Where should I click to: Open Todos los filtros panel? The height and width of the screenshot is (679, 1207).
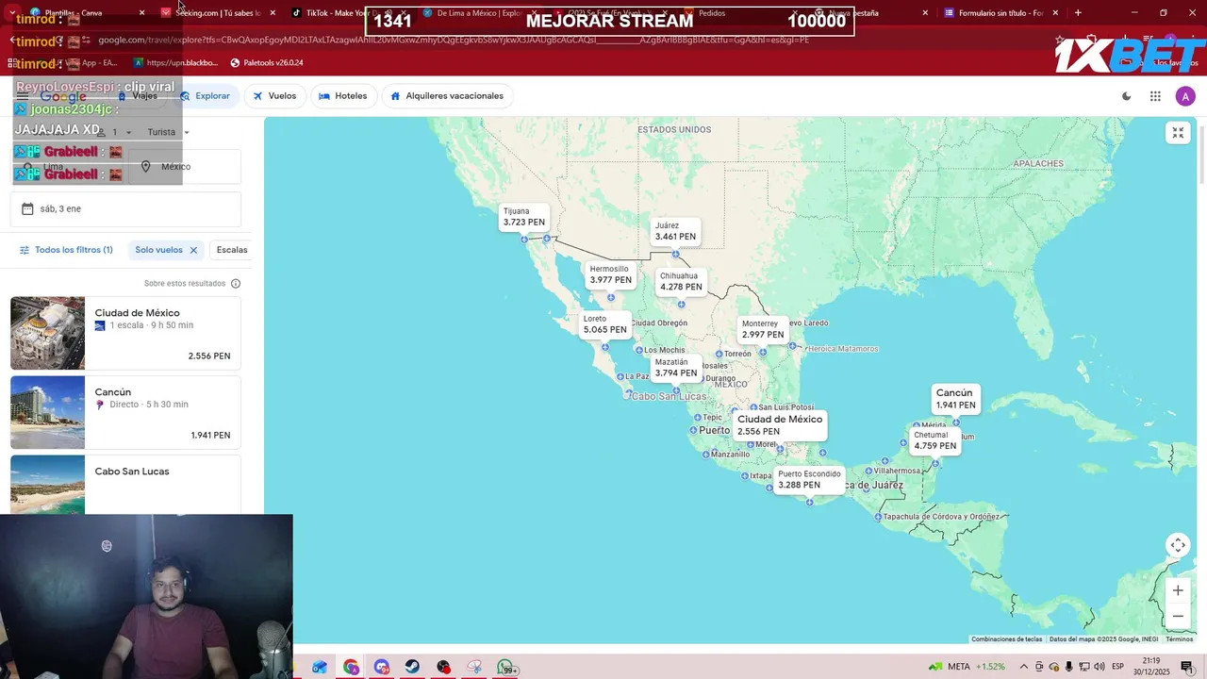pyautogui.click(x=66, y=250)
